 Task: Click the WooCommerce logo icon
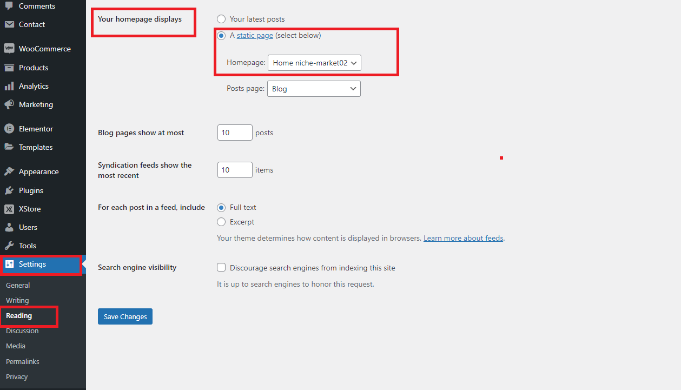(x=9, y=49)
